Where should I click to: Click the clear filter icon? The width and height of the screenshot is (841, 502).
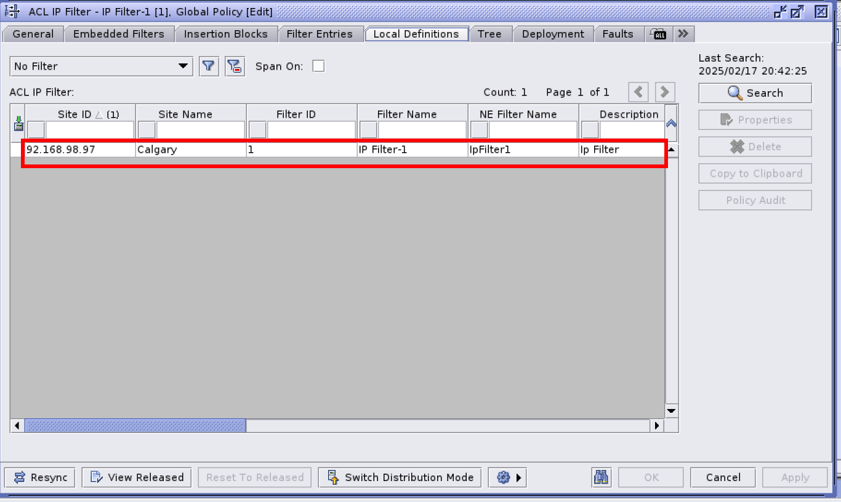[x=235, y=67]
